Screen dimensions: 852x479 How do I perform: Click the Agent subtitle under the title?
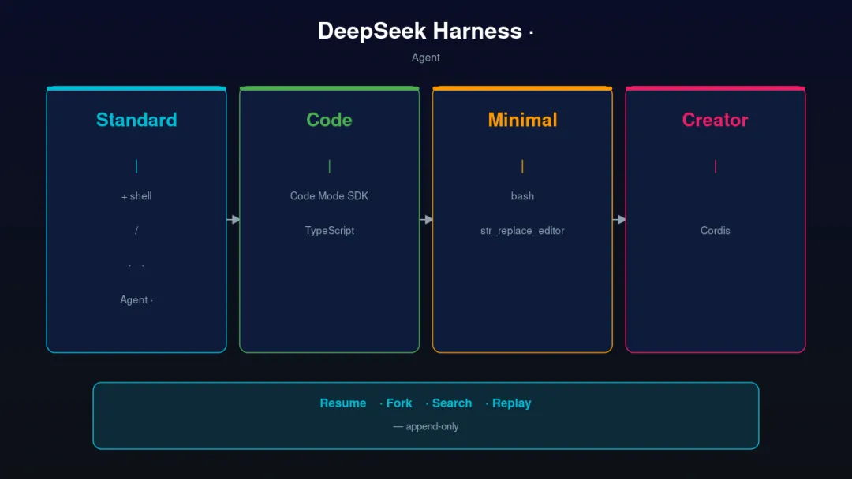(425, 58)
